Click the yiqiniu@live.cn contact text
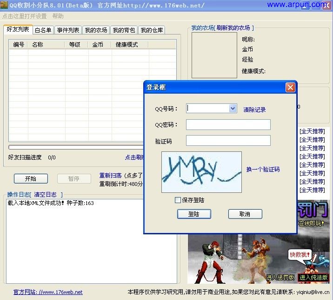333x300 pixels. click(x=313, y=292)
